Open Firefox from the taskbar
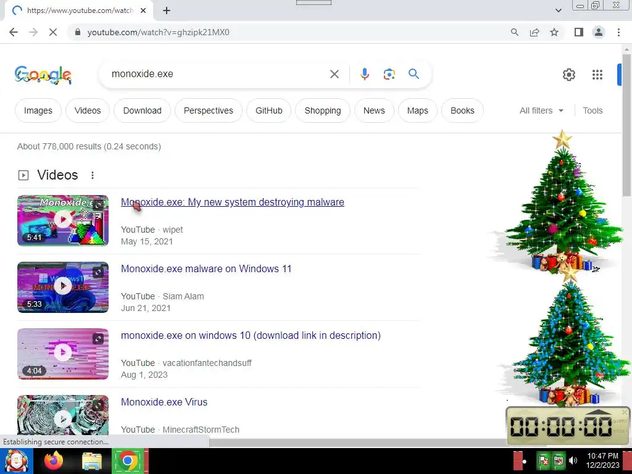632x474 pixels. (54, 460)
